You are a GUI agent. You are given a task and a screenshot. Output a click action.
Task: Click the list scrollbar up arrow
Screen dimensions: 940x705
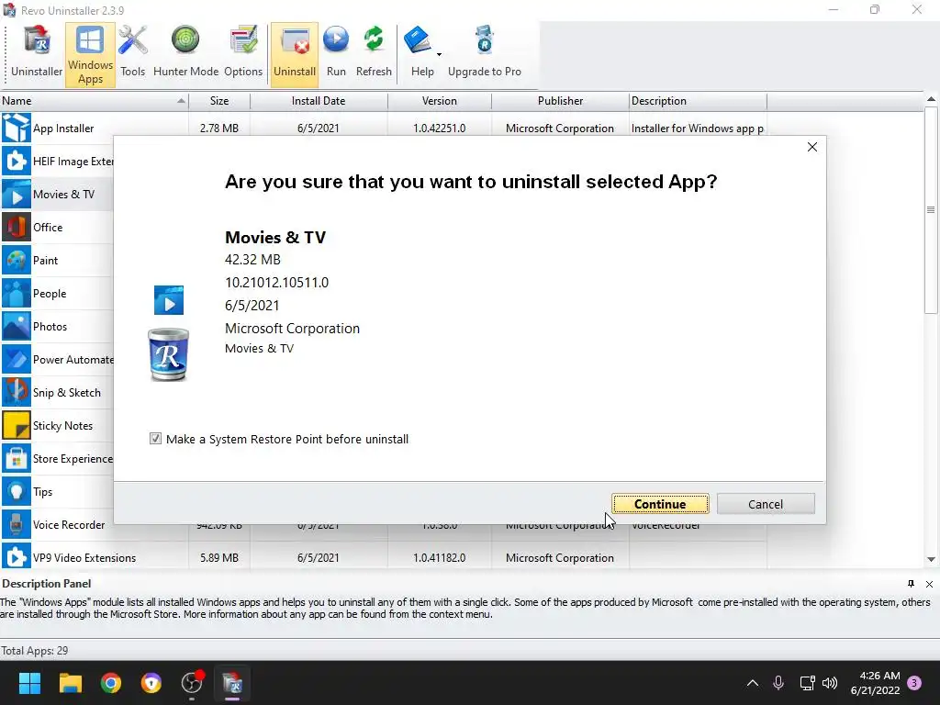tap(931, 99)
